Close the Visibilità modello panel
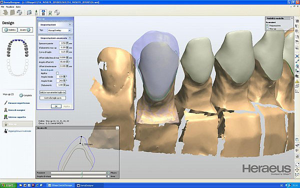The image size is (300, 188). [x=292, y=19]
